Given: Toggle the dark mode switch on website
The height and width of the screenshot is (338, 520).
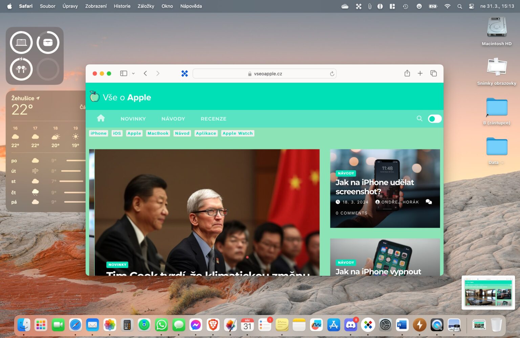Looking at the screenshot, I should (x=435, y=119).
